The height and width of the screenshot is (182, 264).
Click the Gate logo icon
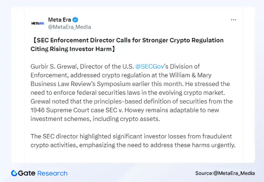click(14, 173)
